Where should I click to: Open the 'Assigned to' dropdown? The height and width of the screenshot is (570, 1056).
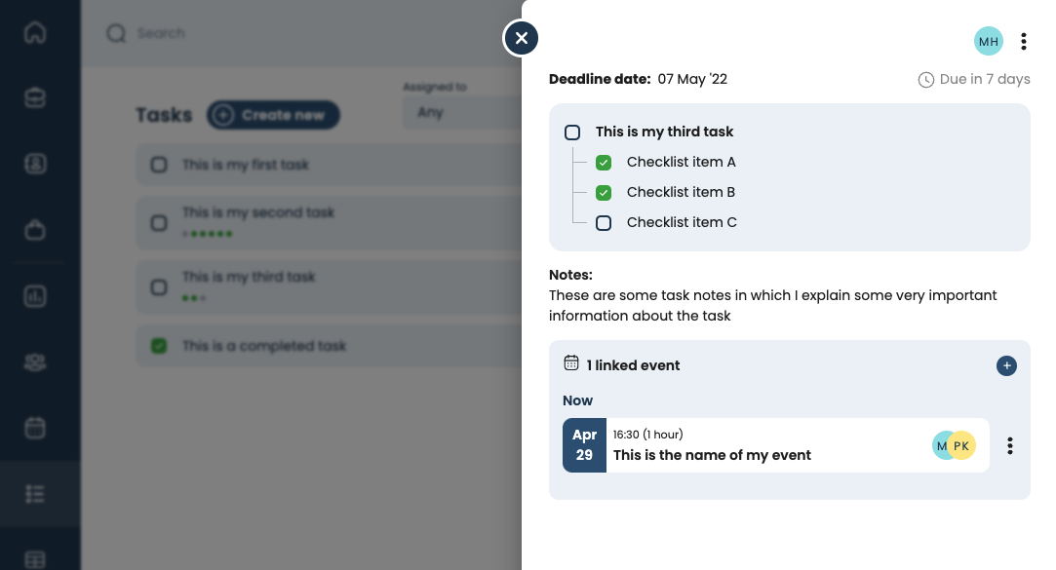pos(460,113)
